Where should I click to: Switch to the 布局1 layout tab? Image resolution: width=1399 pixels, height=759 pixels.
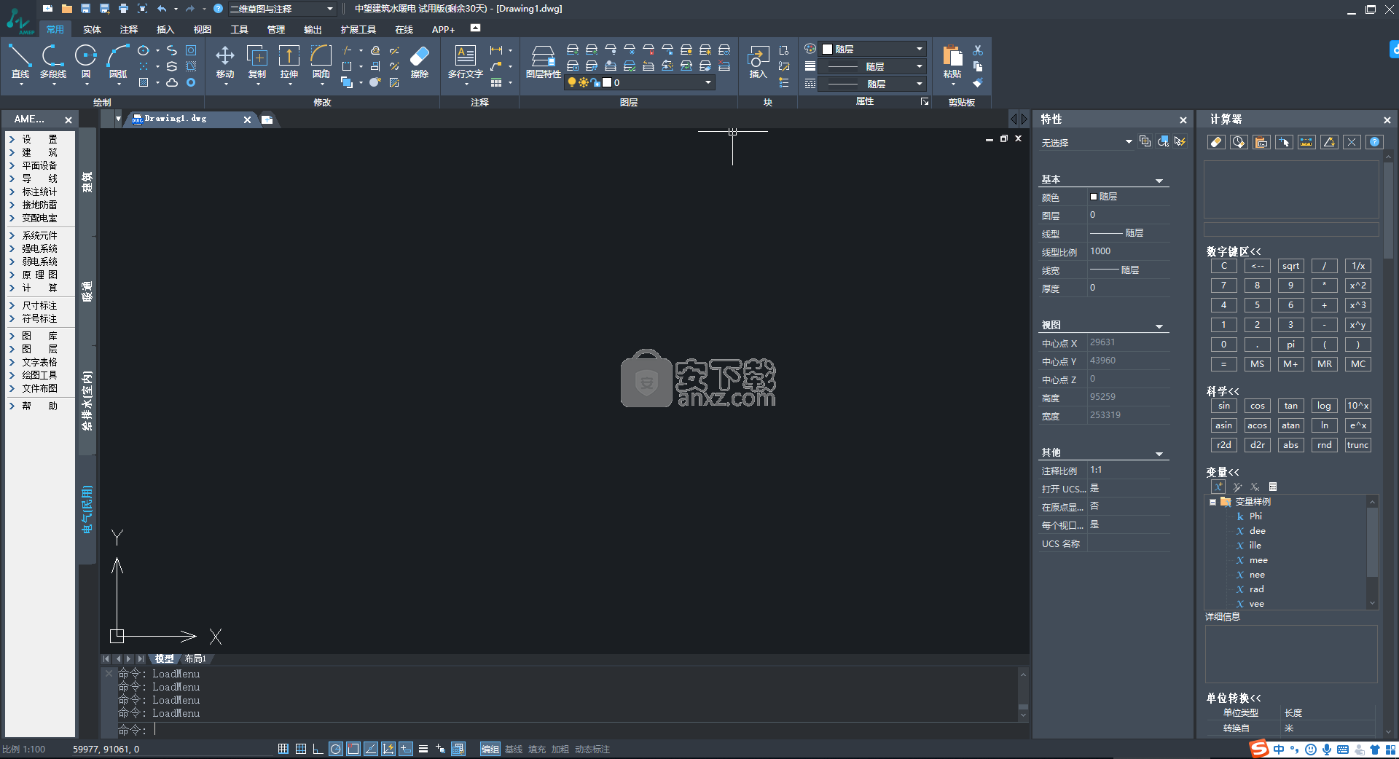pos(195,658)
